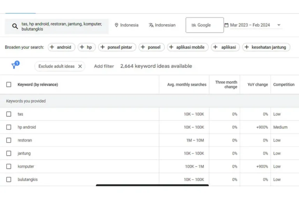Click '1M – 10M' searches for restoran
Viewport: 299px width, 199px height.
tap(195, 140)
